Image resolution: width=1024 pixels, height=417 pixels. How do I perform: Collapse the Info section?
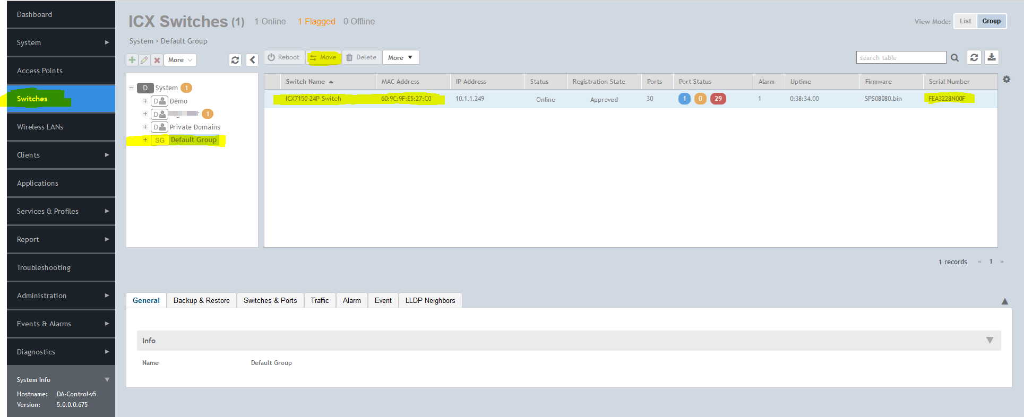pyautogui.click(x=989, y=341)
